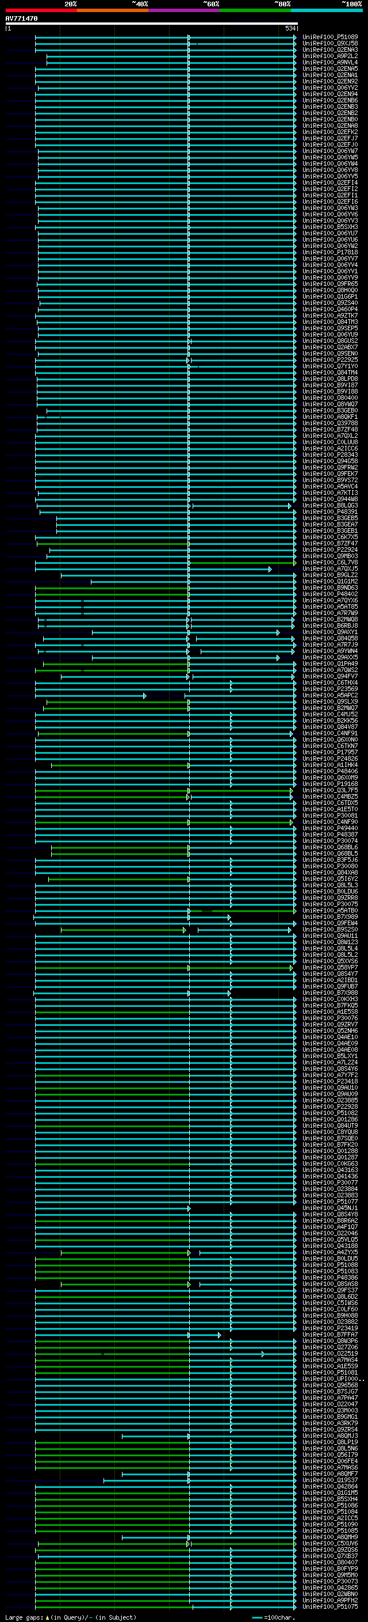The height and width of the screenshot is (1622, 368).
Task: Select the query name AV771470
Action: pos(21,19)
